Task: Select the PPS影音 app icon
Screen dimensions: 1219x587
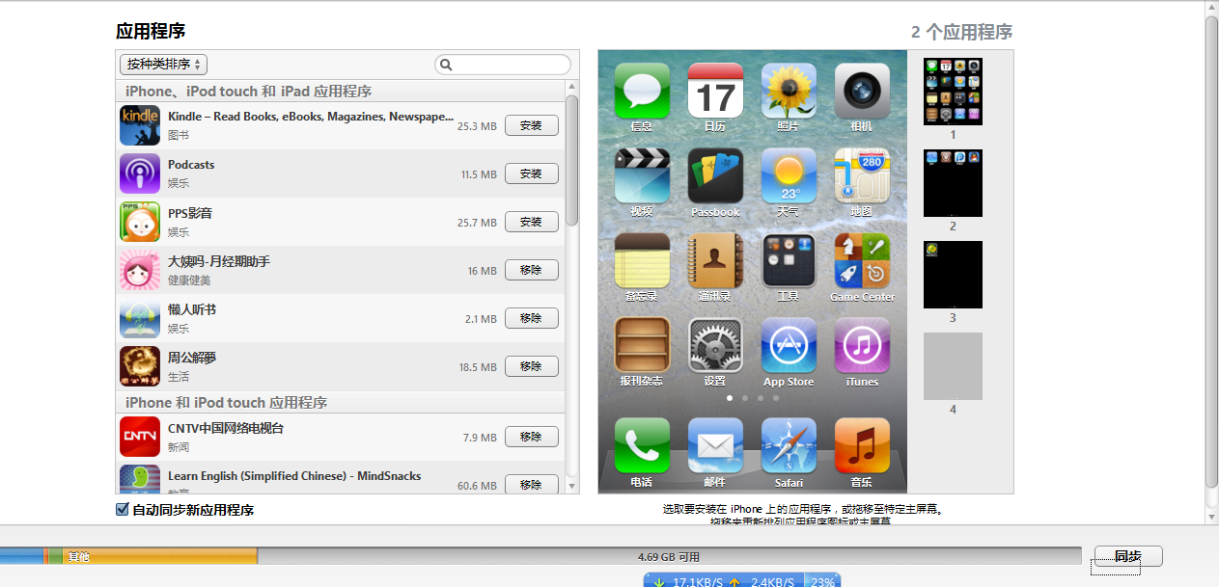Action: click(140, 222)
